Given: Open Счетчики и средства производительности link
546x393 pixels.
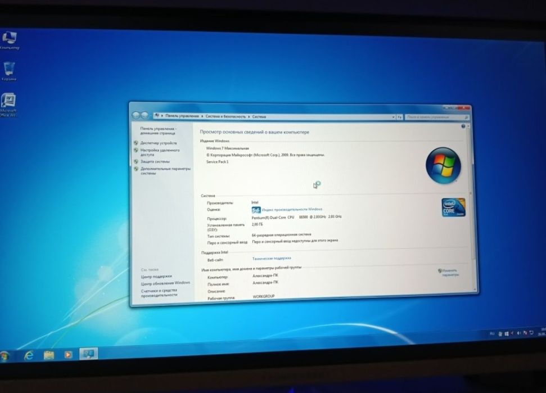Looking at the screenshot, I should (x=159, y=293).
